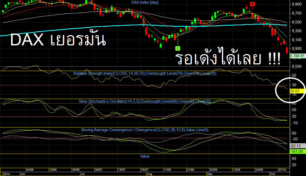Viewport: 306px width, 176px height.
Task: Click the Oct month label
Action: [x=273, y=174]
